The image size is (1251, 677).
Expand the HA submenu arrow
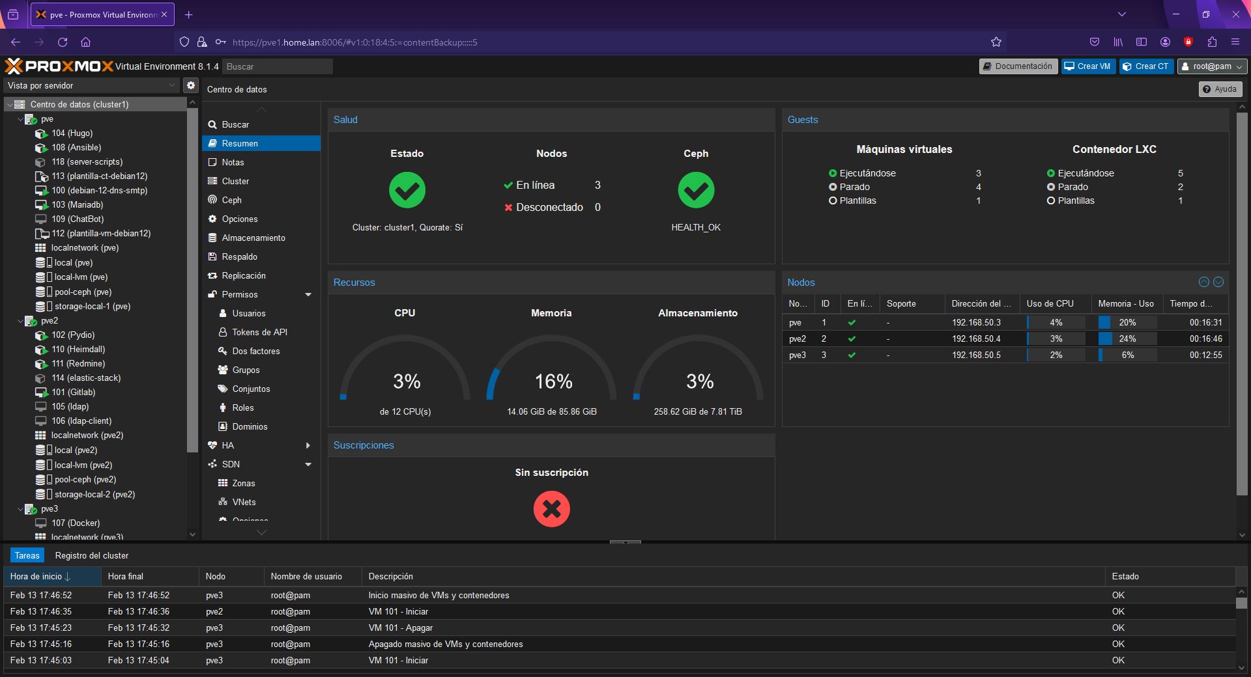click(308, 445)
